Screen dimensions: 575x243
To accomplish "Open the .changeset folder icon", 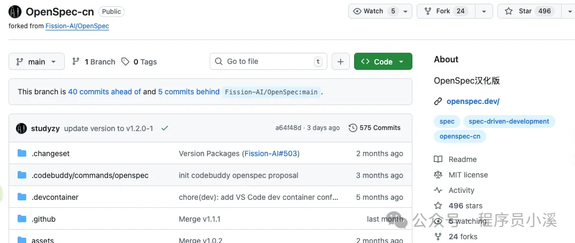I will [22, 153].
